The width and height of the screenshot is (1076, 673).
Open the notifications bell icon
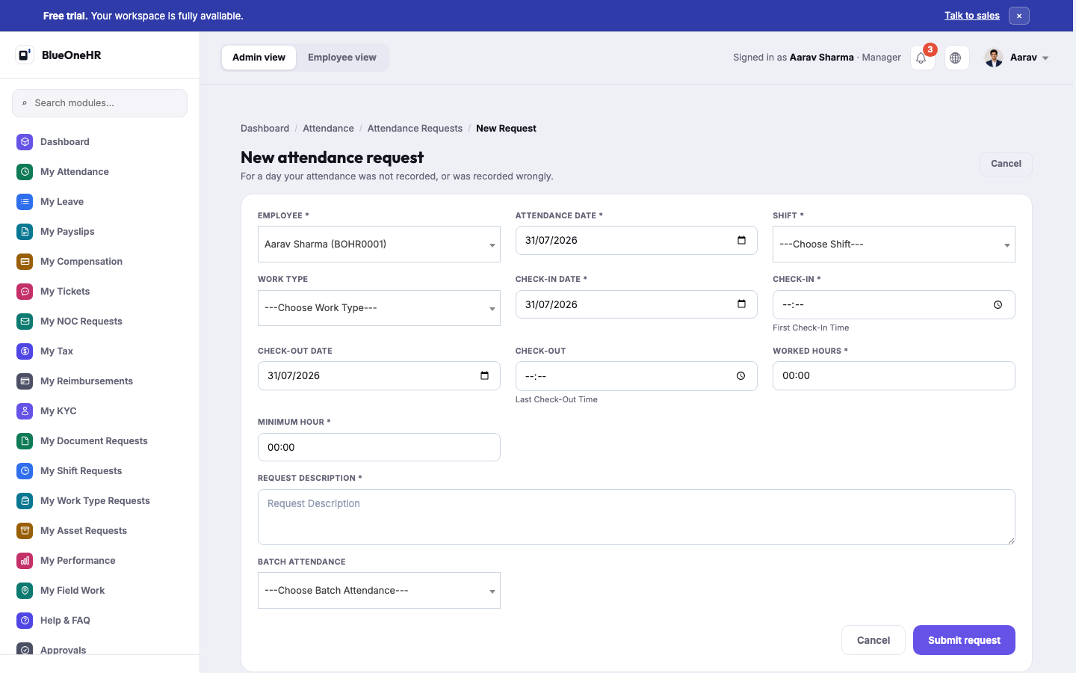point(922,58)
